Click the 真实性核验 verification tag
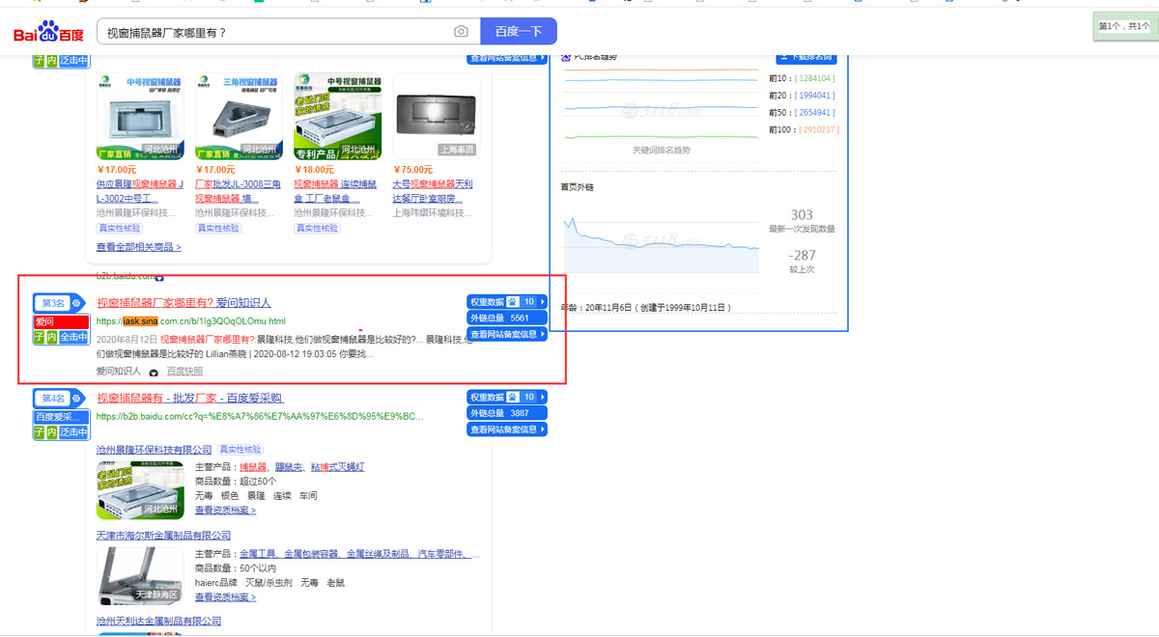The height and width of the screenshot is (637, 1159). 119,228
